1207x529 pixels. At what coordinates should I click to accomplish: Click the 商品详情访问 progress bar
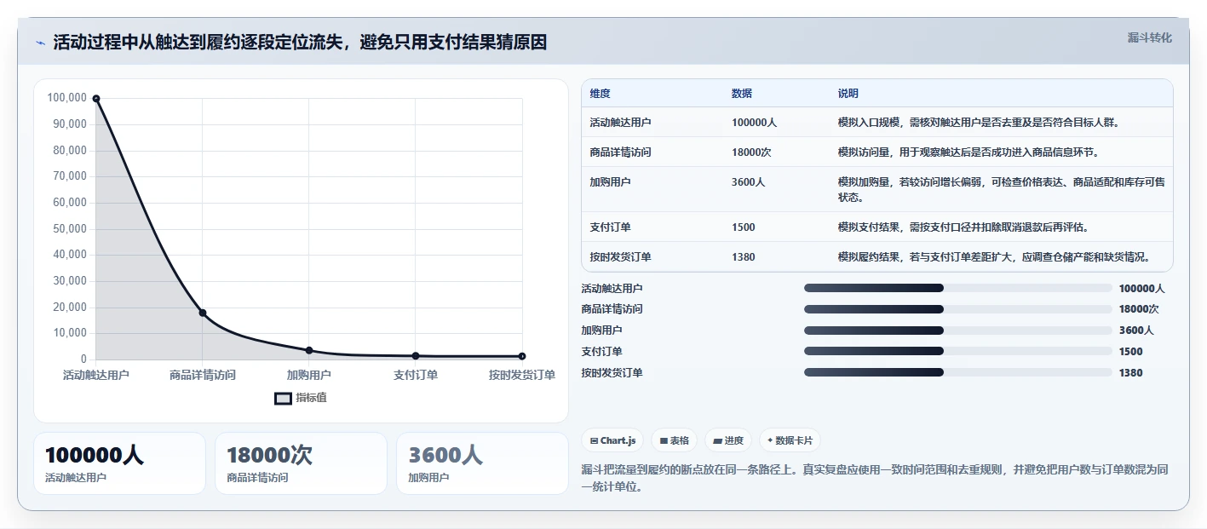[958, 309]
